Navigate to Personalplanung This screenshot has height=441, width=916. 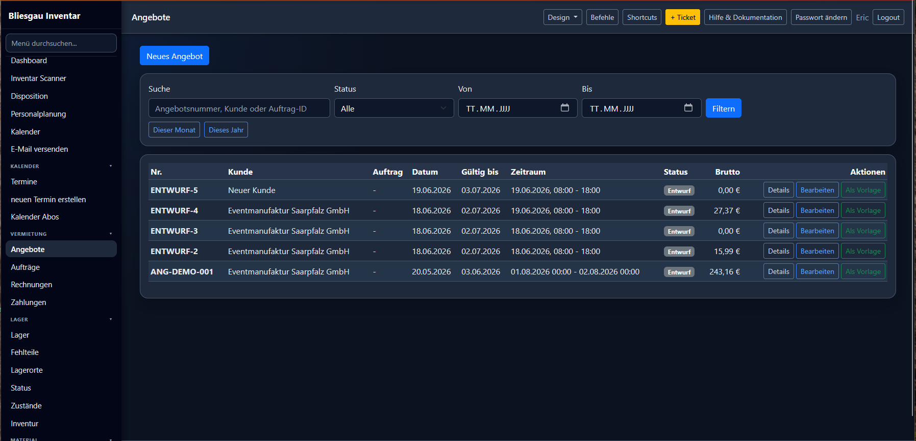(61, 114)
